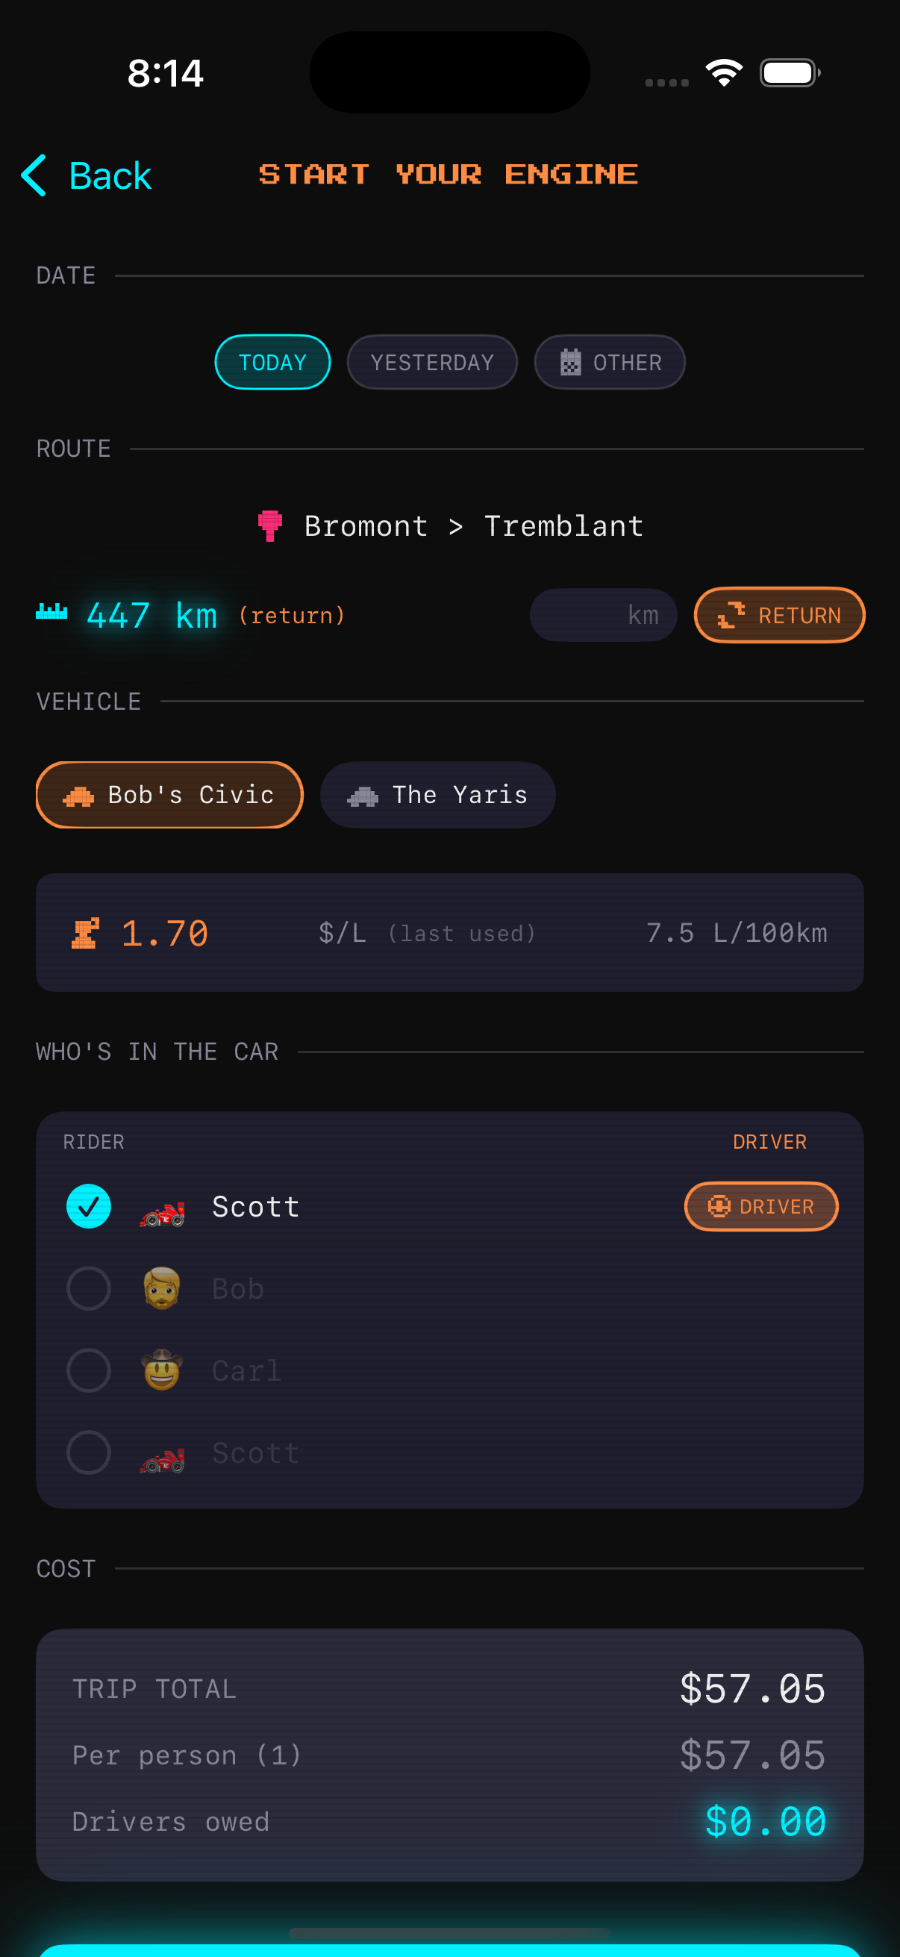This screenshot has width=900, height=1957.
Task: Set Scott as the DRIVER
Action: click(x=761, y=1206)
